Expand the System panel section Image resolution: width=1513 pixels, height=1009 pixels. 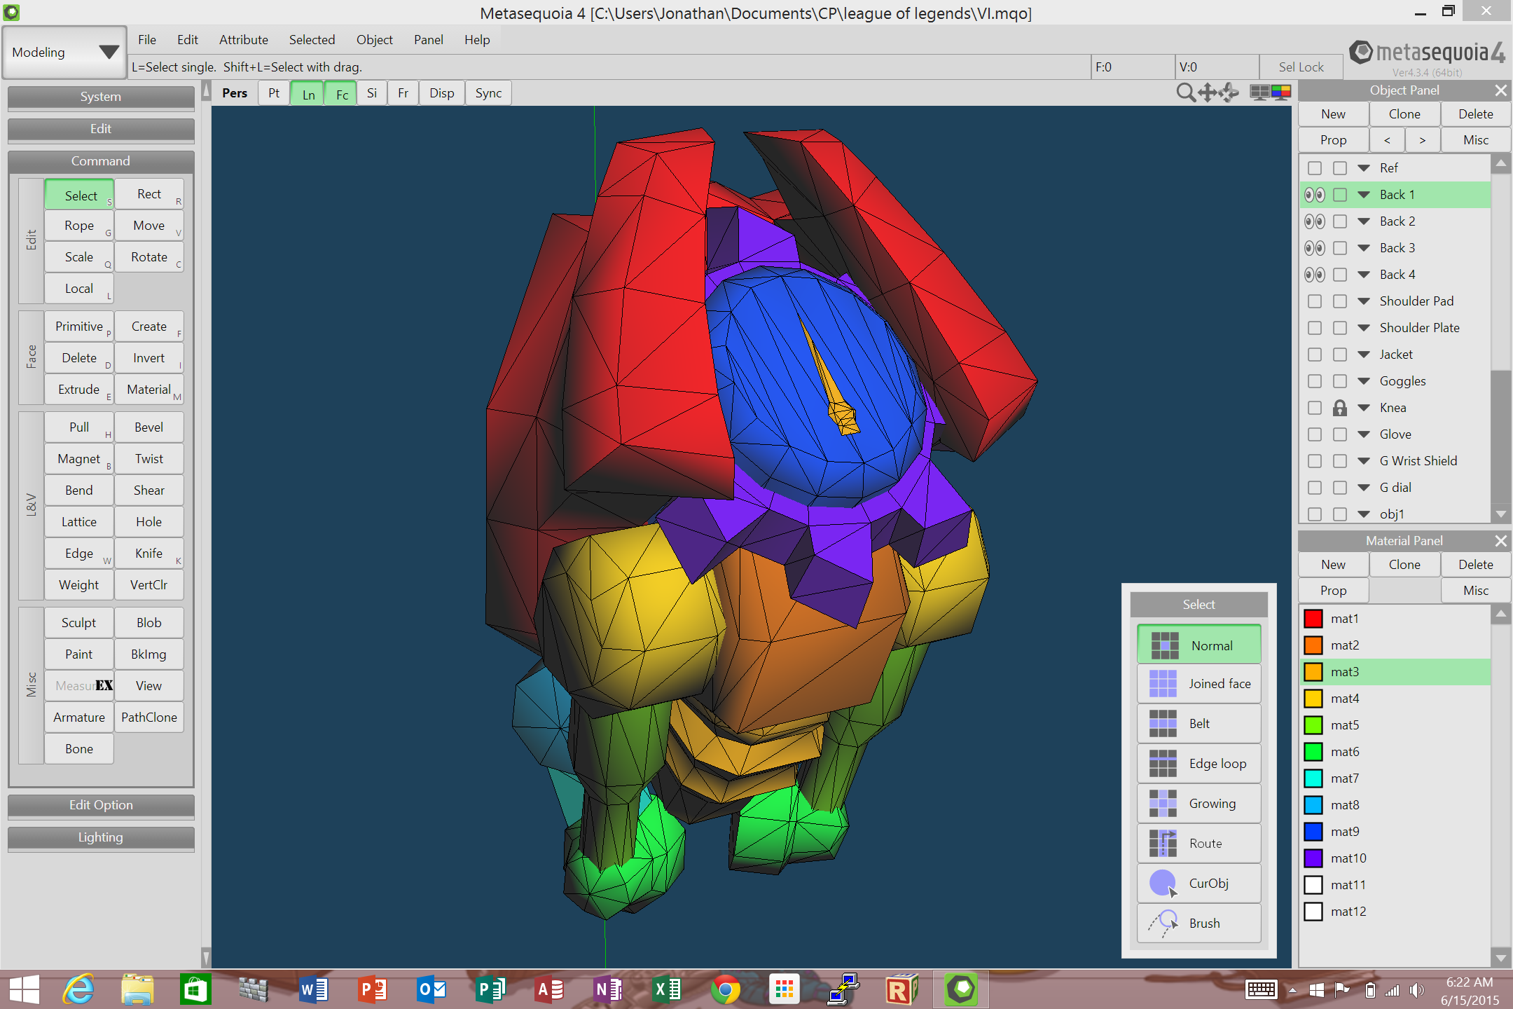[x=101, y=97]
